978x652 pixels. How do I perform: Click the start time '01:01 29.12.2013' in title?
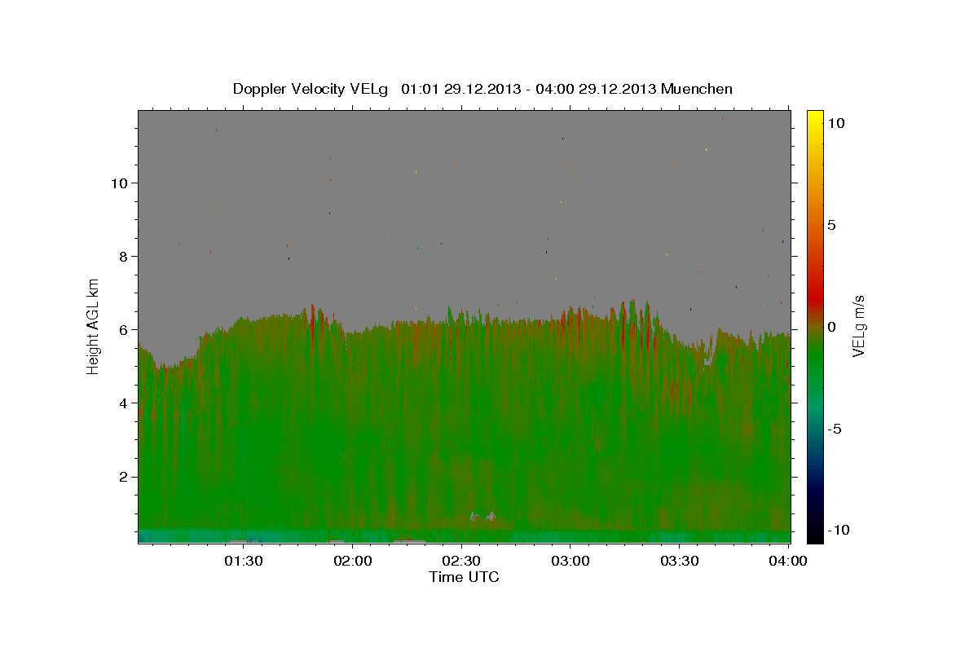click(460, 89)
